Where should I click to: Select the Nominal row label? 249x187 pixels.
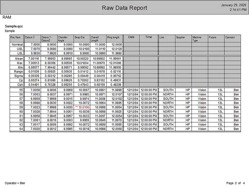point(17,44)
